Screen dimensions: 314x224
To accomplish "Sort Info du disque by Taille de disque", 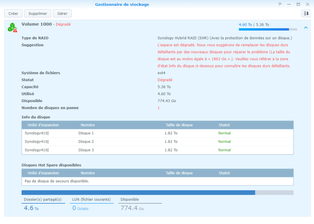I will pos(179,125).
